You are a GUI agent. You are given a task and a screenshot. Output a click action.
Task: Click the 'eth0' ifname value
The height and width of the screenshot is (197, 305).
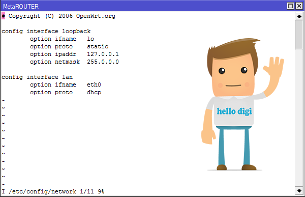pyautogui.click(x=94, y=85)
